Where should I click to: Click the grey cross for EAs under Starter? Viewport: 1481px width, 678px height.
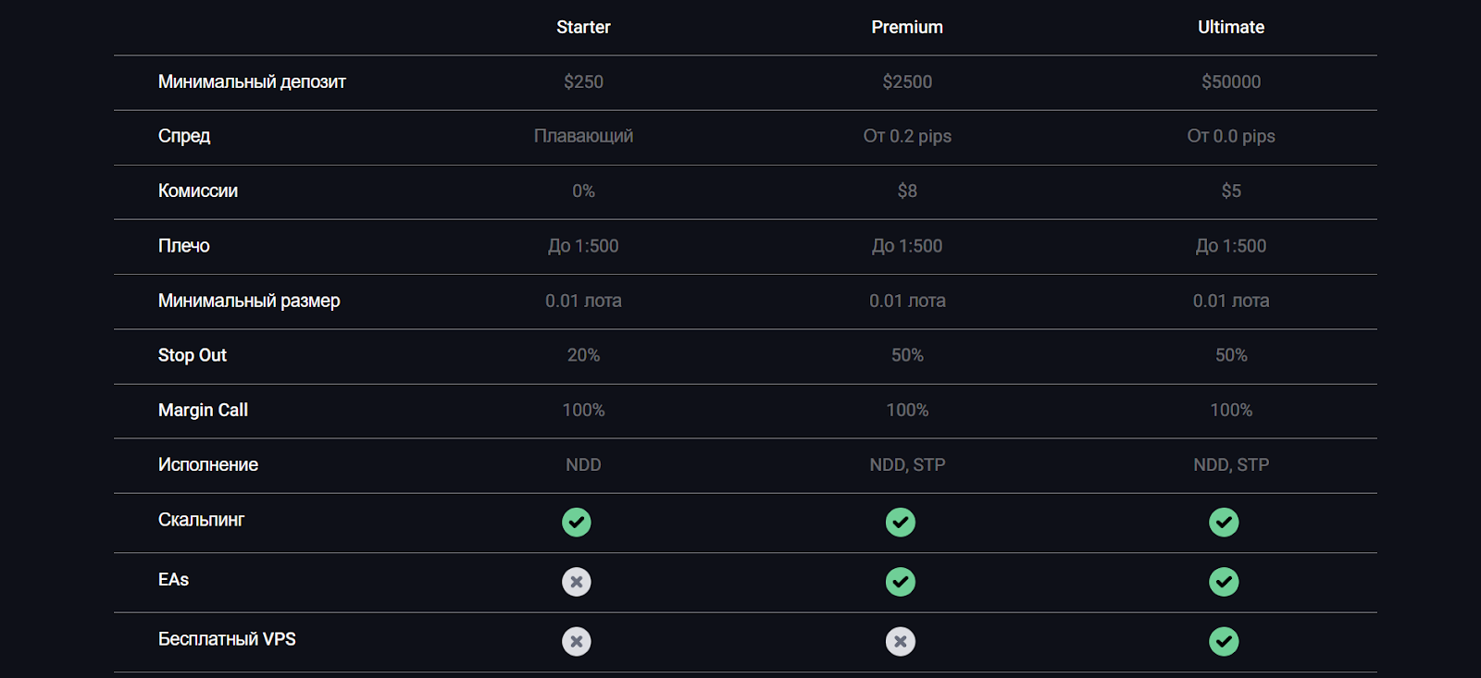click(577, 582)
